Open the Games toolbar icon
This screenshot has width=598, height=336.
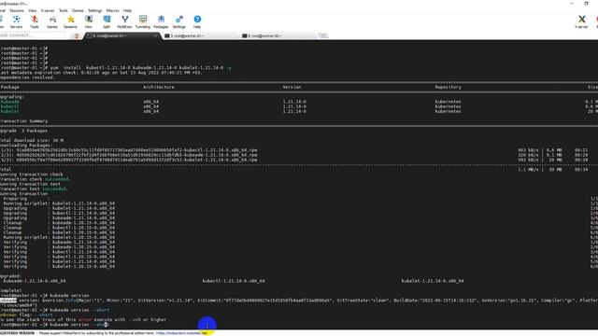(52, 21)
